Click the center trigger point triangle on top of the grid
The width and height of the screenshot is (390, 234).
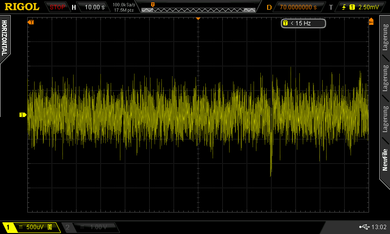(x=198, y=19)
